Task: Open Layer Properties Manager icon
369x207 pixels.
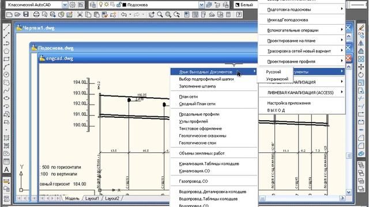Action: pyautogui.click(x=93, y=5)
